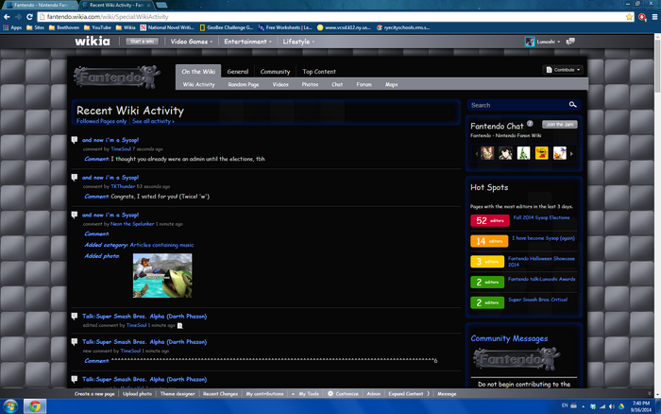Viewport: 661px width, 414px height.
Task: Open TimeSoul's profile from newest comment
Action: click(121, 149)
